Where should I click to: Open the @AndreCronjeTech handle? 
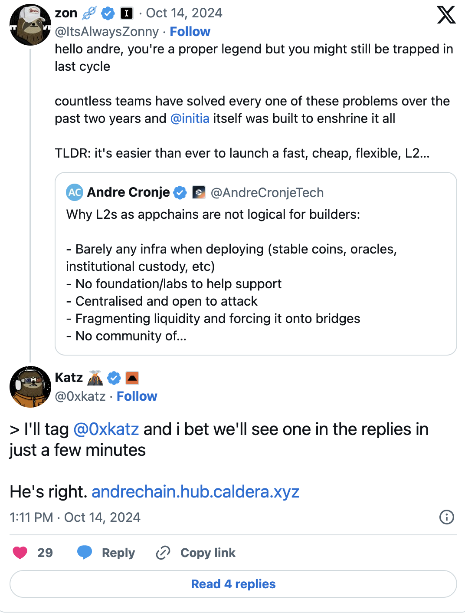coord(267,192)
